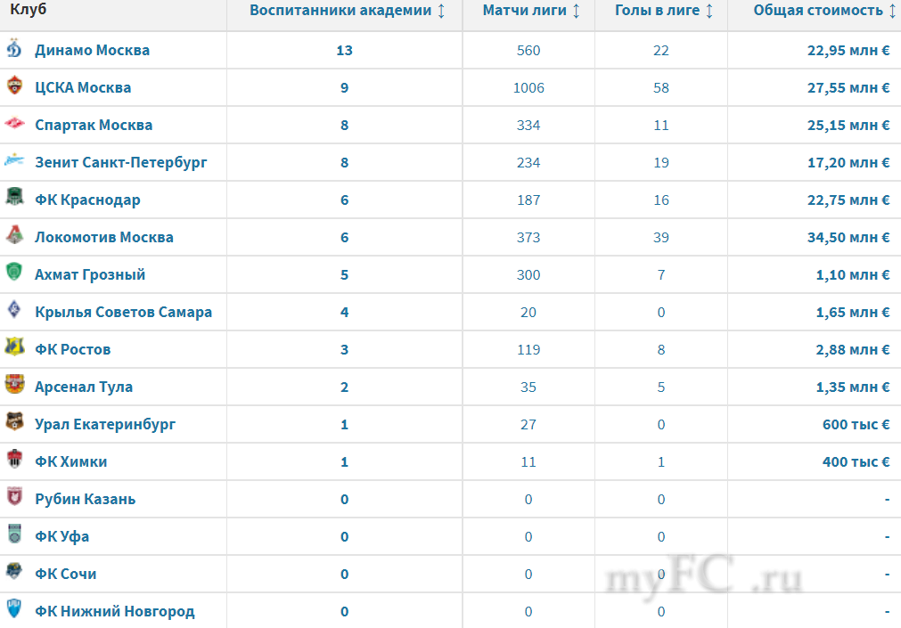This screenshot has height=628, width=901.
Task: Click the FK Rostov club badge
Action: click(14, 349)
